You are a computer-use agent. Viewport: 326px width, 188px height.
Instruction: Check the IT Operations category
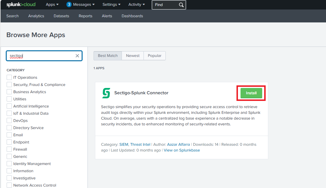click(x=9, y=77)
